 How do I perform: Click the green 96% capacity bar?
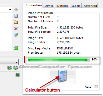point(59,59)
